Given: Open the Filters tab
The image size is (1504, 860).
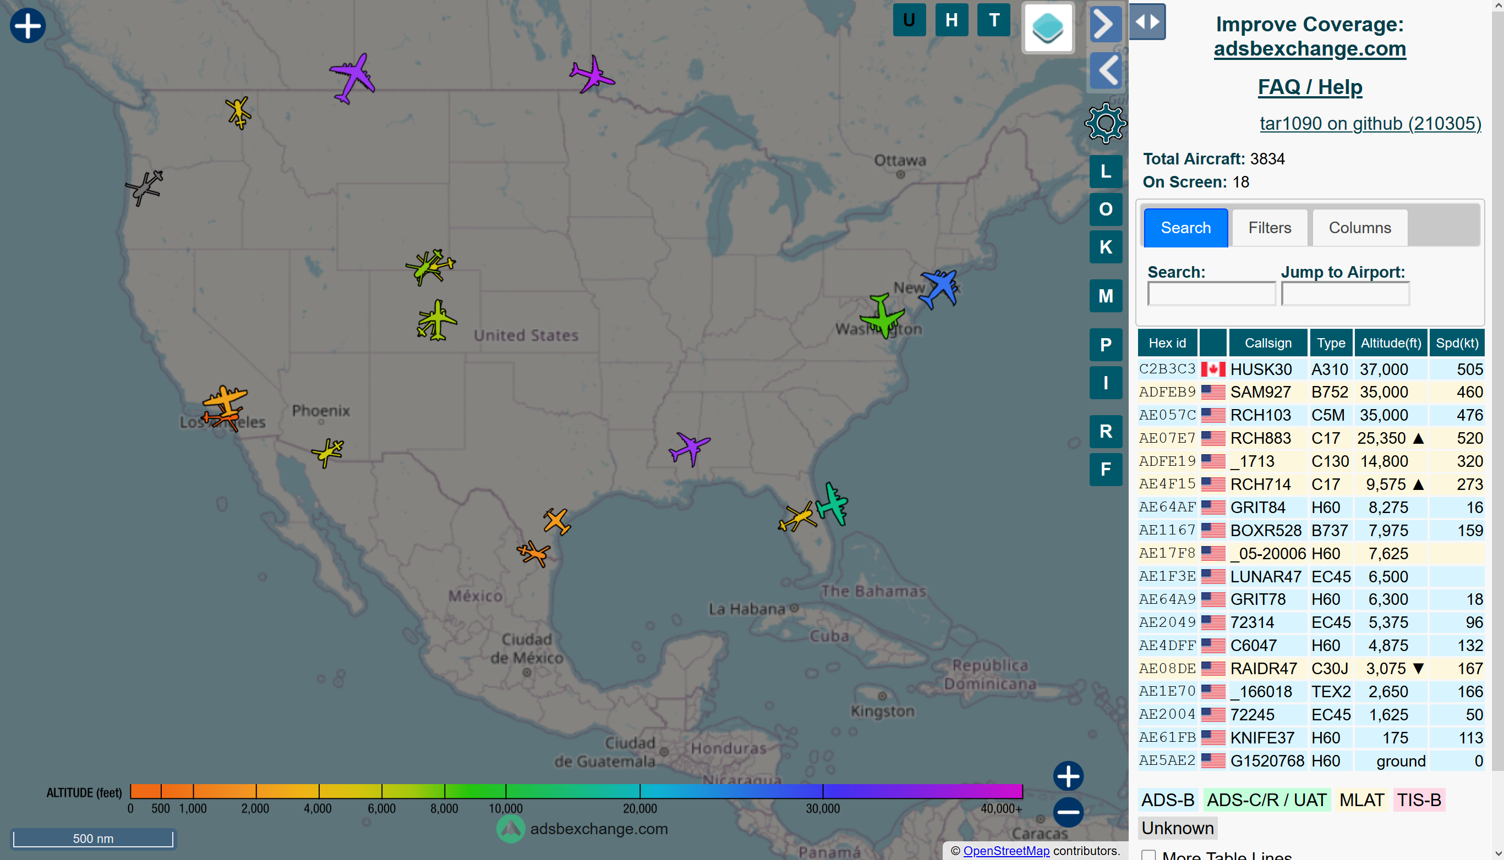Looking at the screenshot, I should click(1270, 228).
